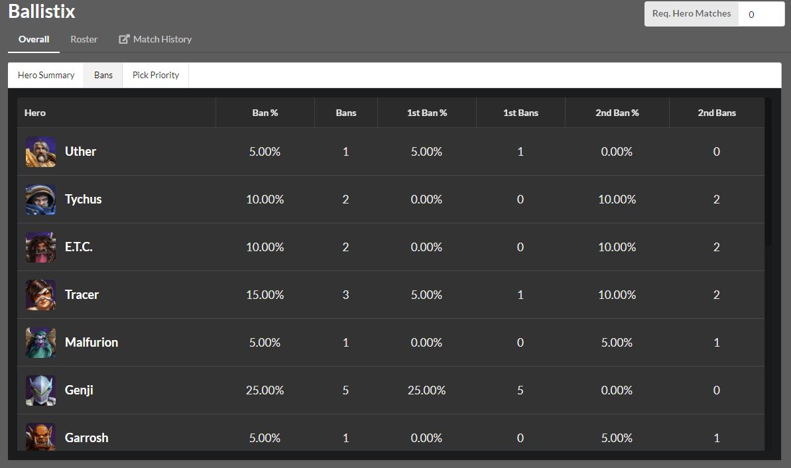Viewport: 791px width, 468px height.
Task: Sort table by 2nd Bans header
Action: (717, 113)
